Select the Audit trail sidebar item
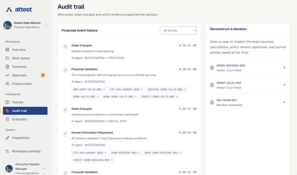Image resolution: width=297 pixels, height=175 pixels. tap(25, 111)
